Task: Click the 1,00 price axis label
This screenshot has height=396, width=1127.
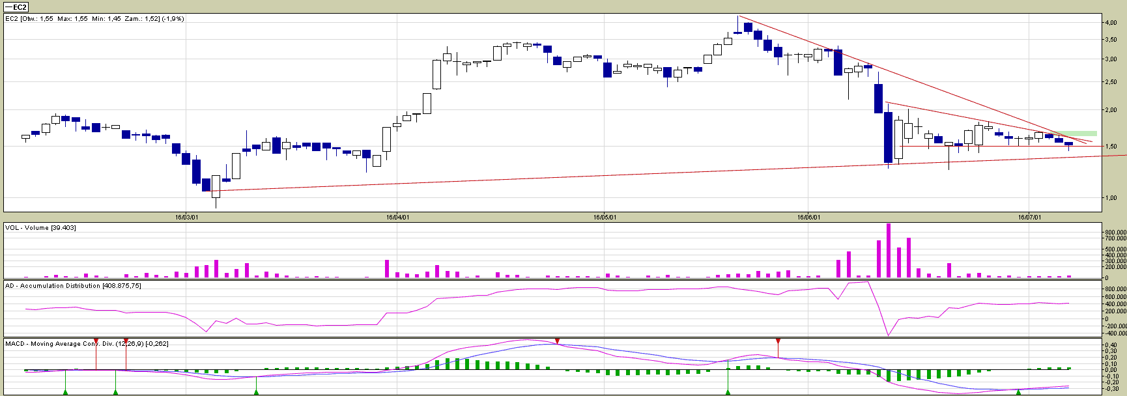Action: pos(1110,198)
